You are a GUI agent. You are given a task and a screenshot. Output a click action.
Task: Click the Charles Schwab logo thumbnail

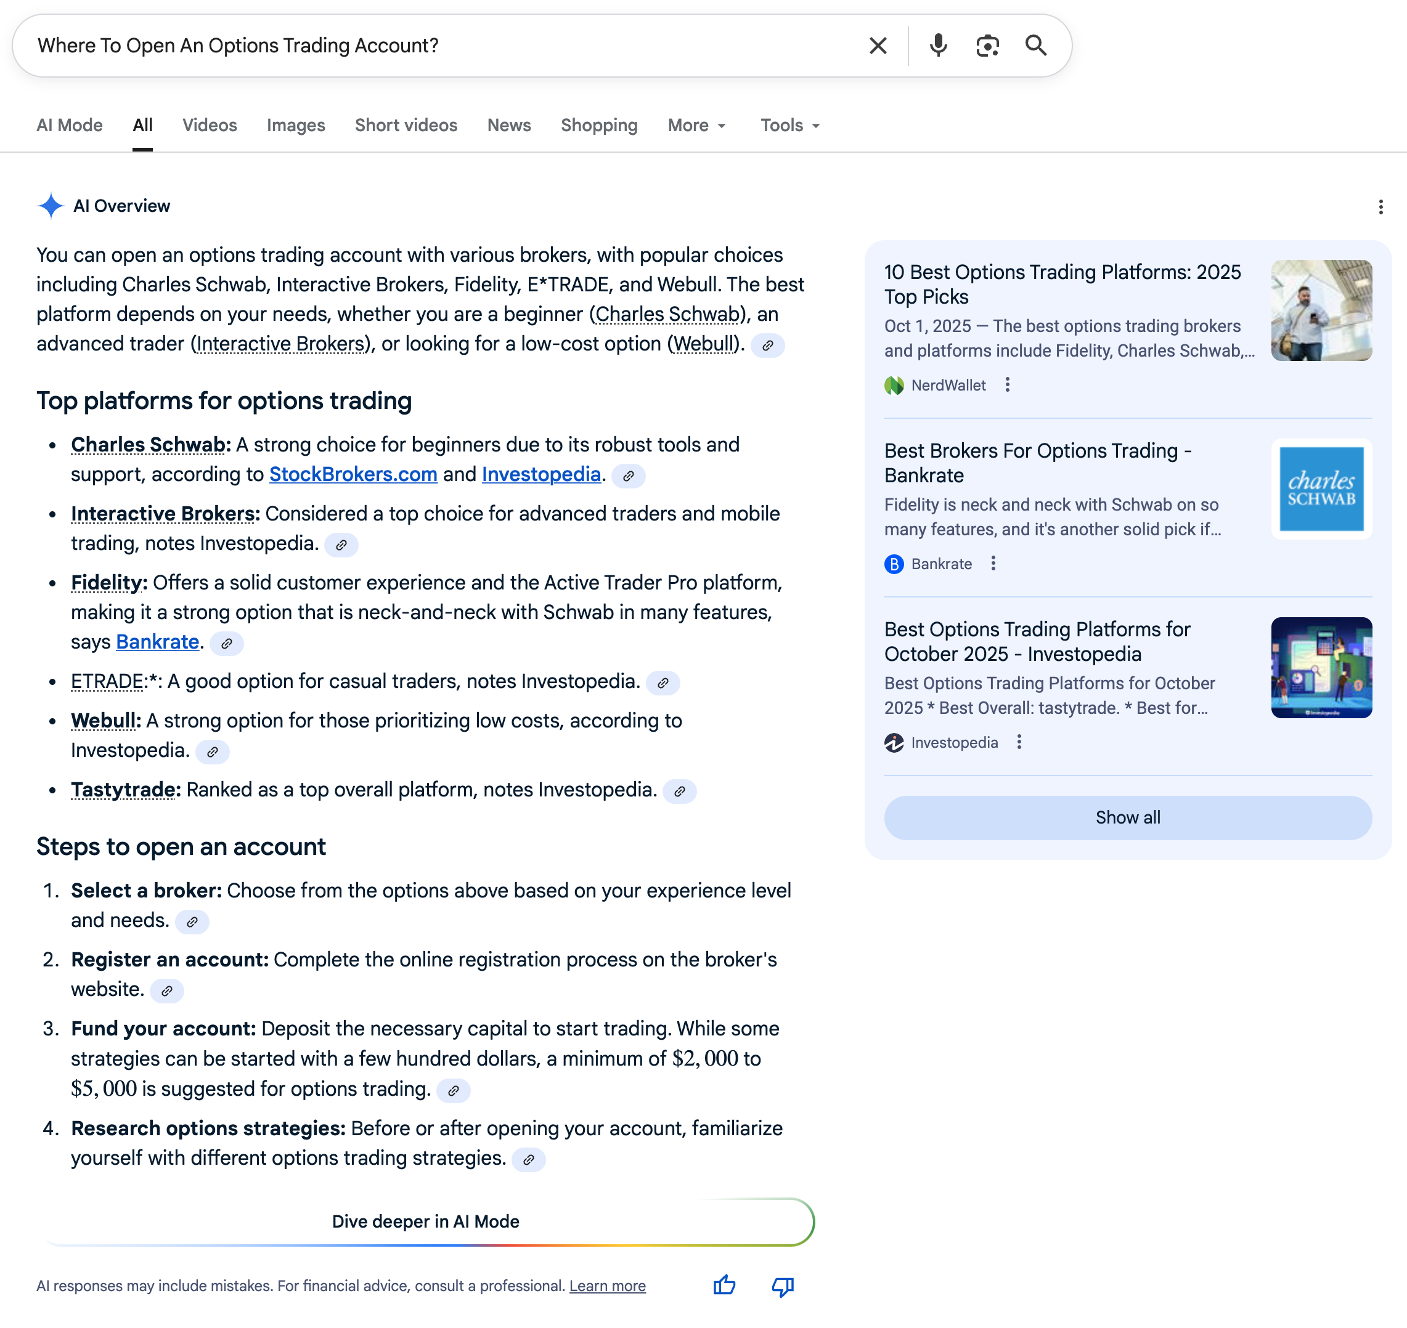[1321, 489]
